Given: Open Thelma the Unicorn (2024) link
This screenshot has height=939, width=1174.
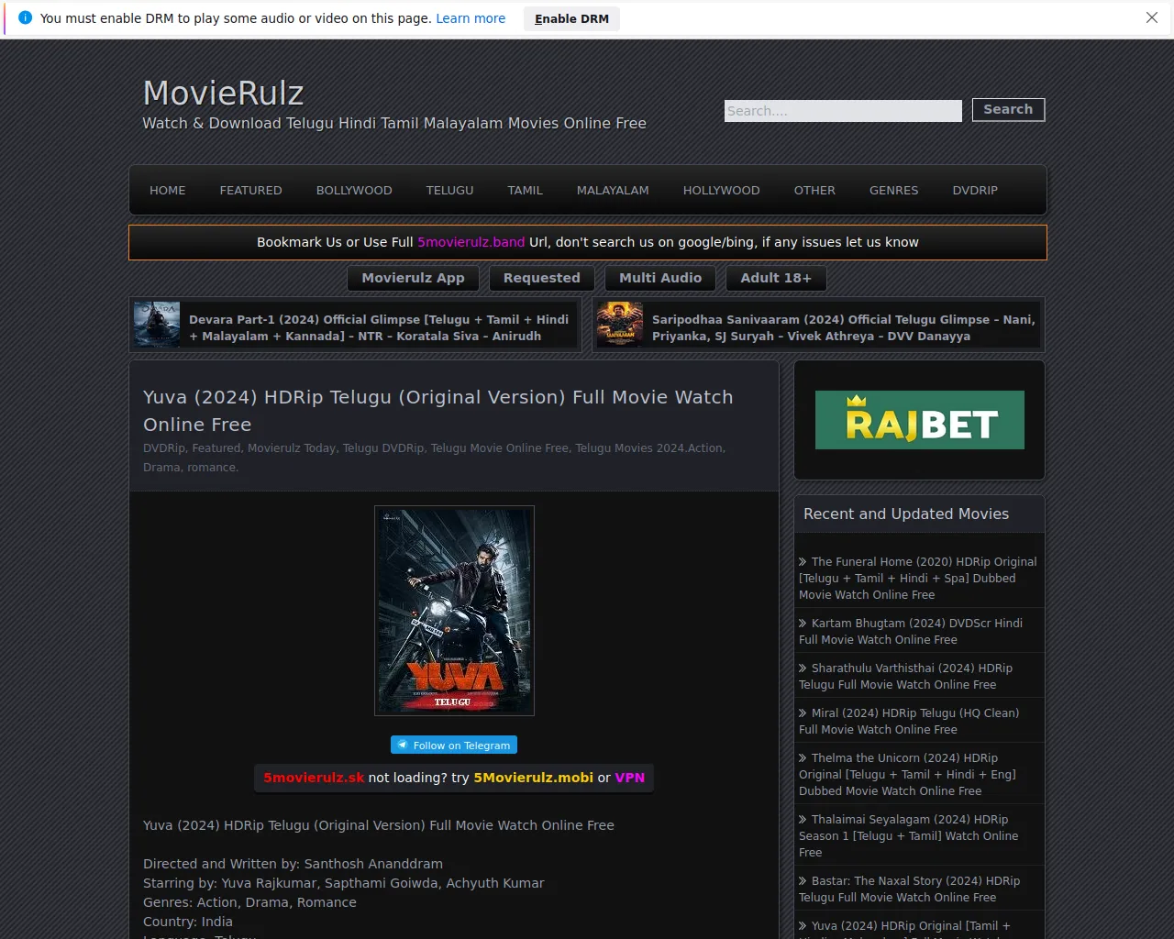Looking at the screenshot, I should 908,775.
